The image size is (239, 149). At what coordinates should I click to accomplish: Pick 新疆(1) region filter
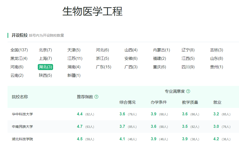click(74, 75)
